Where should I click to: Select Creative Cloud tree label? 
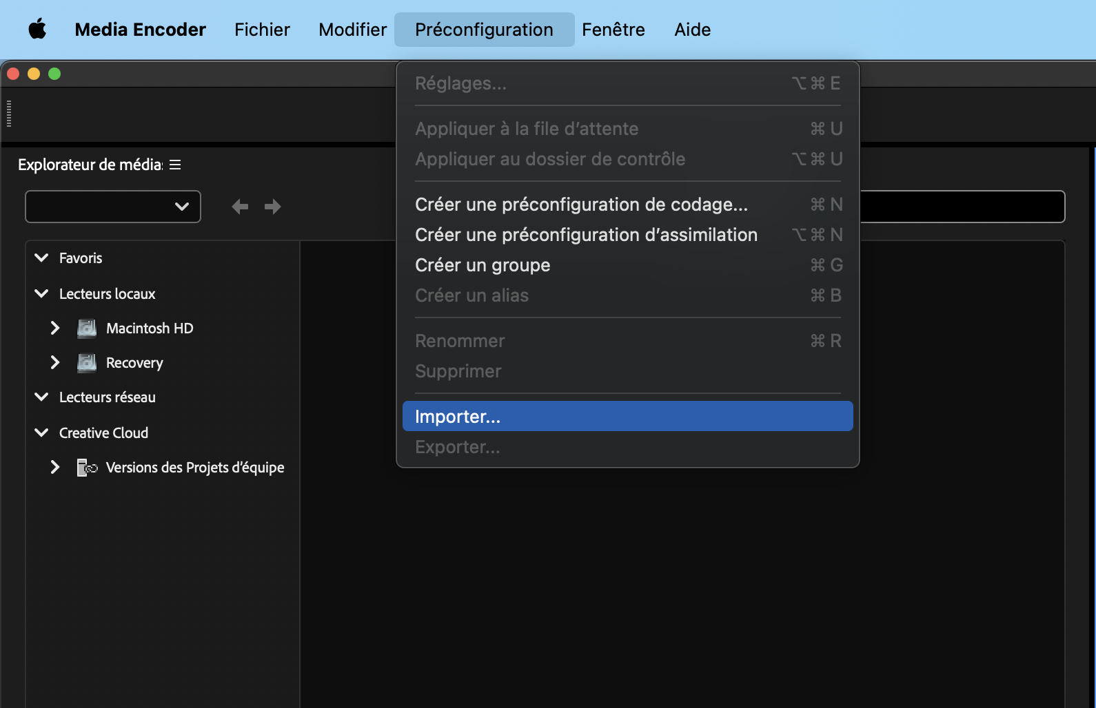103,433
